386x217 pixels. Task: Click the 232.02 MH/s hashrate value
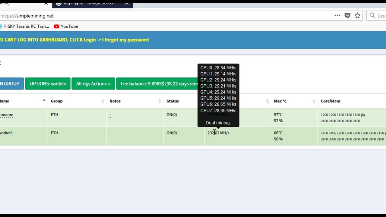(x=218, y=133)
